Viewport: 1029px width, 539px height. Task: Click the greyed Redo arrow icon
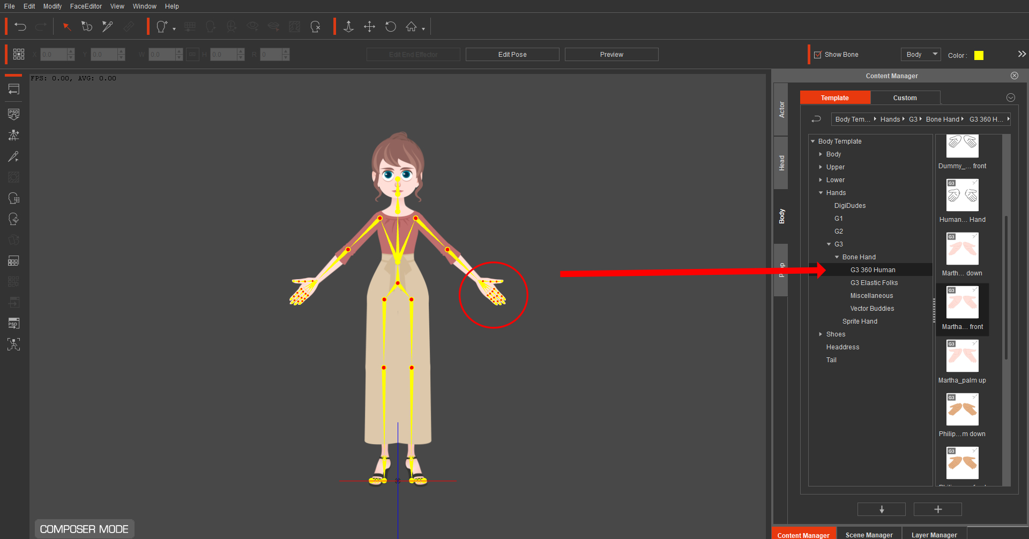(x=41, y=26)
